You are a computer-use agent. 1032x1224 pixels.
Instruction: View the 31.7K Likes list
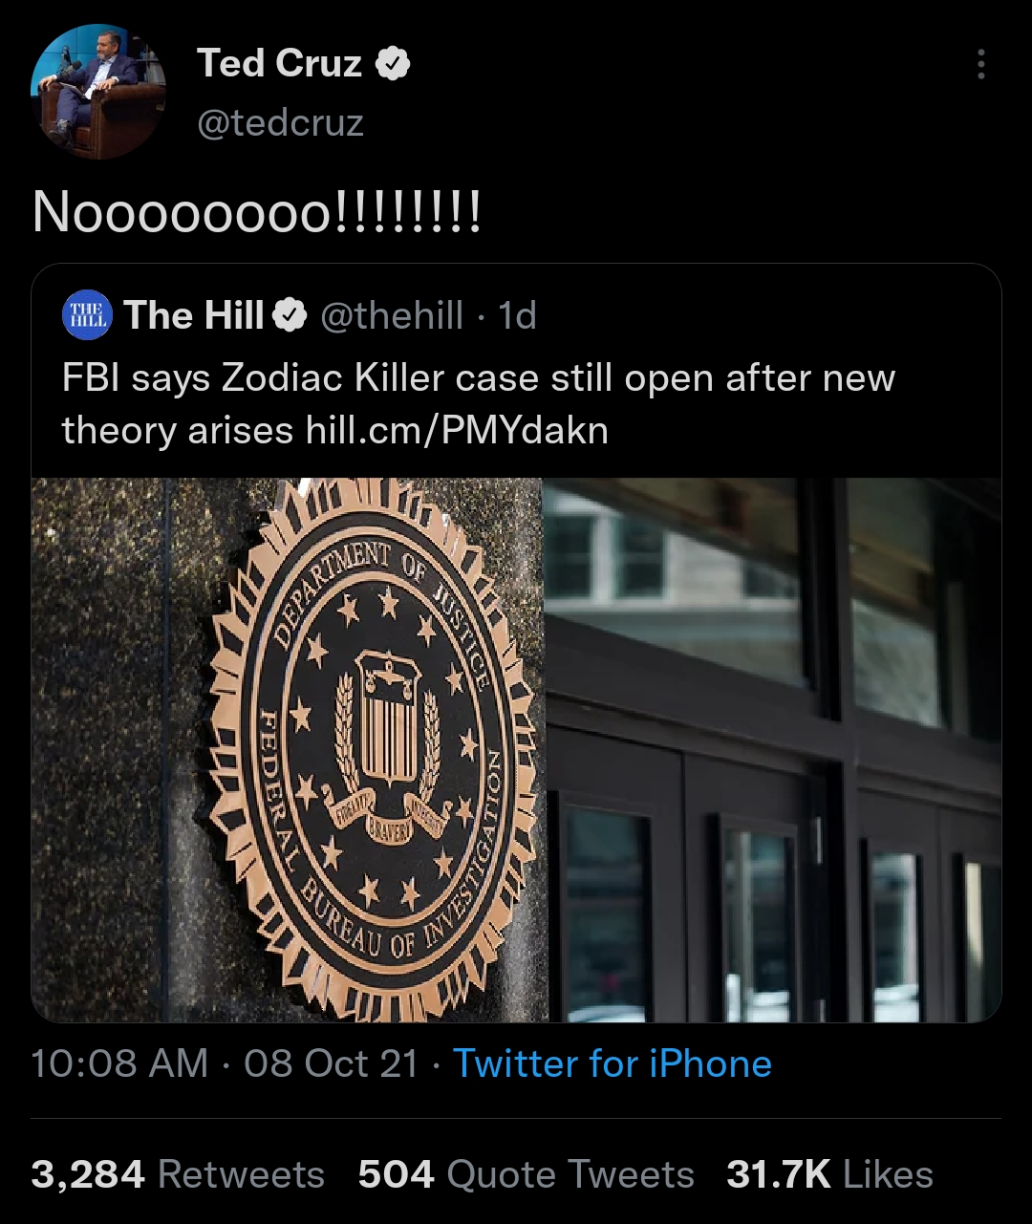point(828,1174)
